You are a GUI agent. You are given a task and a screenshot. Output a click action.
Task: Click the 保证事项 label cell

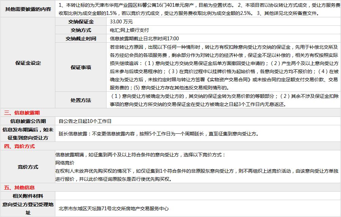[81, 67]
